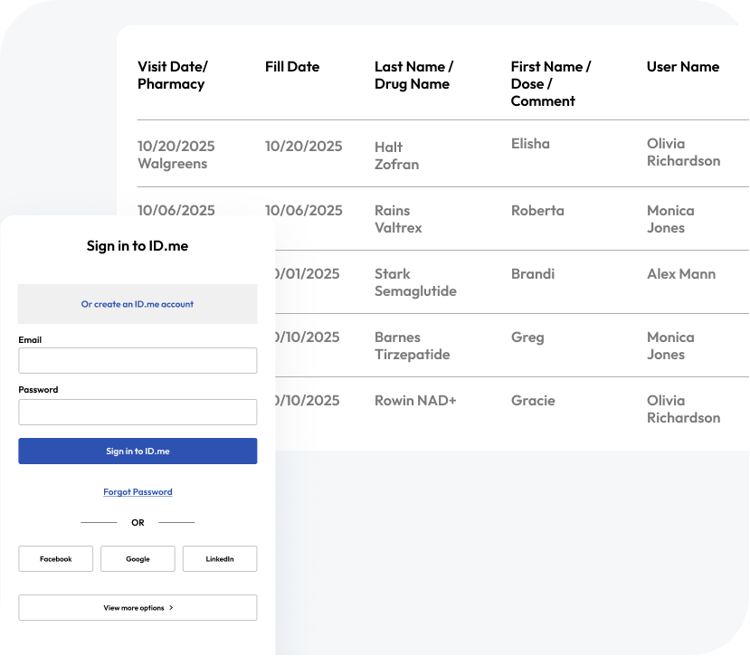750x656 pixels.
Task: Select Or create an ID.me account
Action: [x=138, y=304]
